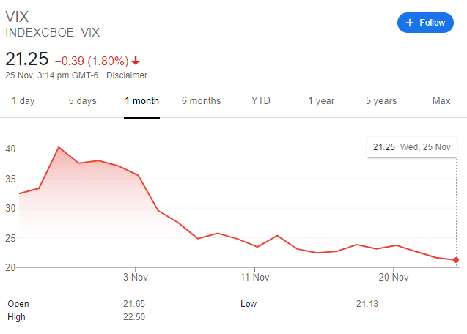Show the 6 months chart range

pyautogui.click(x=201, y=100)
